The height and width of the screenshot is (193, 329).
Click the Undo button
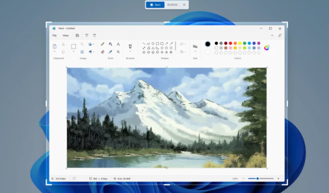click(87, 35)
